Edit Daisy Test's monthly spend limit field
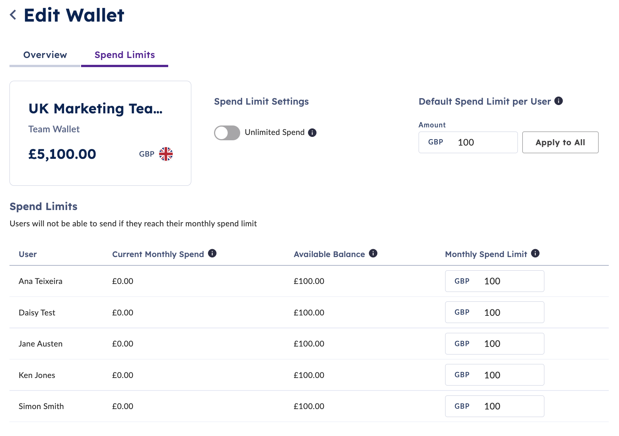The width and height of the screenshot is (619, 436). [x=494, y=312]
